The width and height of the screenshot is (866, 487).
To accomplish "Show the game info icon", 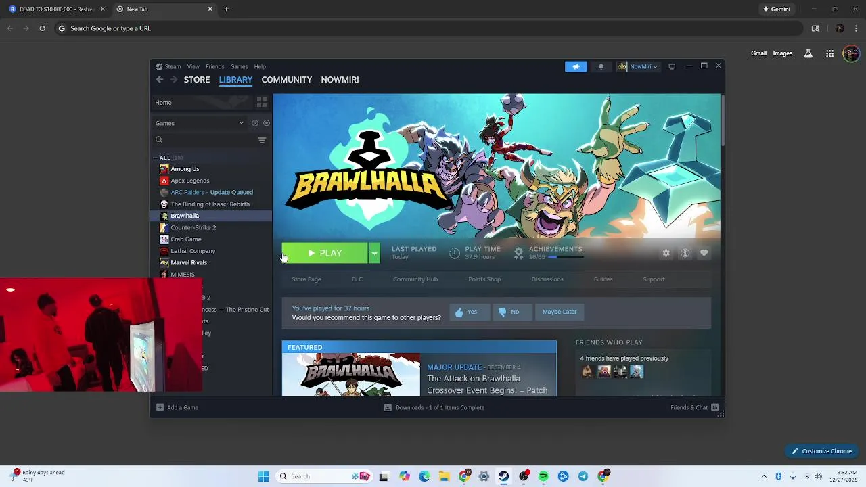I will click(685, 253).
